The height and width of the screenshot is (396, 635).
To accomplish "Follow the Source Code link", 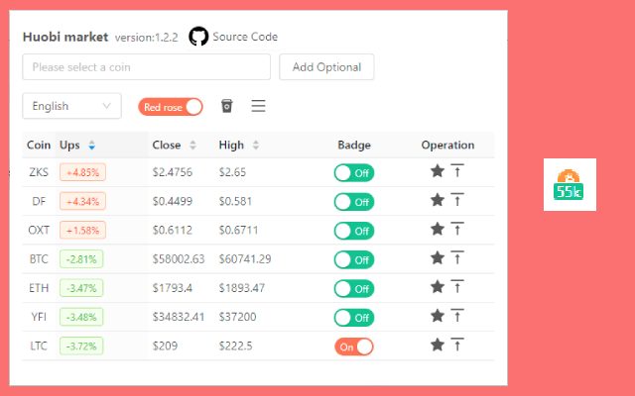I will coord(245,37).
